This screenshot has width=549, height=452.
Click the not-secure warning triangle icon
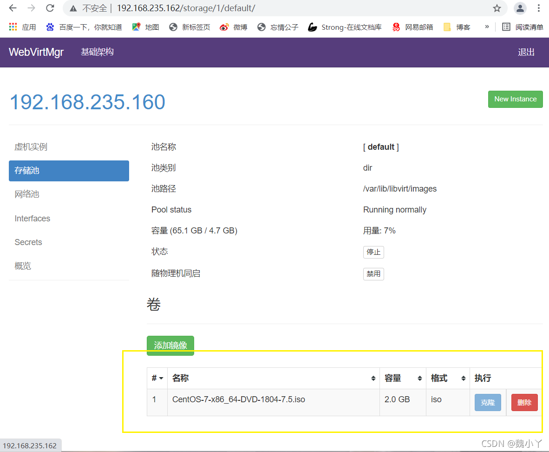[73, 8]
